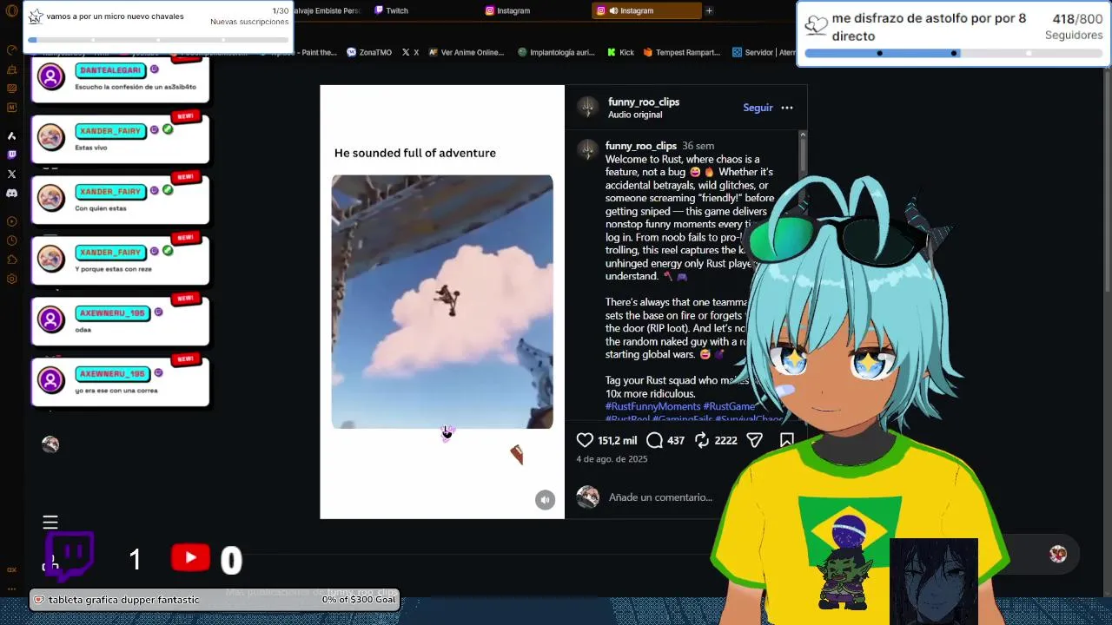Open Kick bookmark
This screenshot has height=625, width=1112.
[620, 52]
